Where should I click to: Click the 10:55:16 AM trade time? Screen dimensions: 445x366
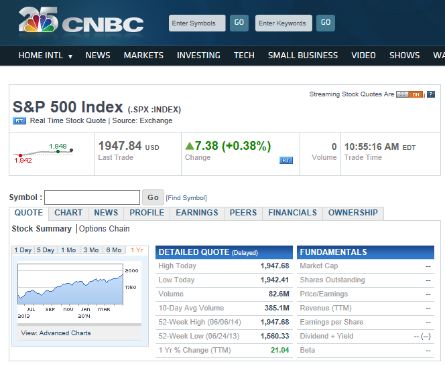tap(371, 147)
